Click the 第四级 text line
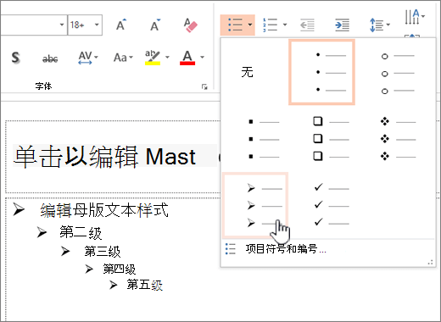 [x=120, y=269]
